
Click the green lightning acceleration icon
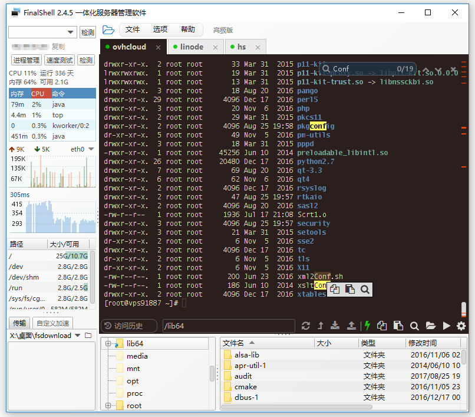[x=366, y=326]
